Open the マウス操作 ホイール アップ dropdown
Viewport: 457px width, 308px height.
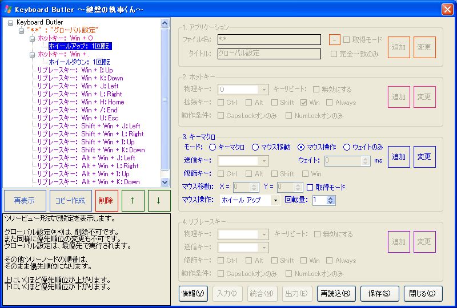tap(275, 200)
